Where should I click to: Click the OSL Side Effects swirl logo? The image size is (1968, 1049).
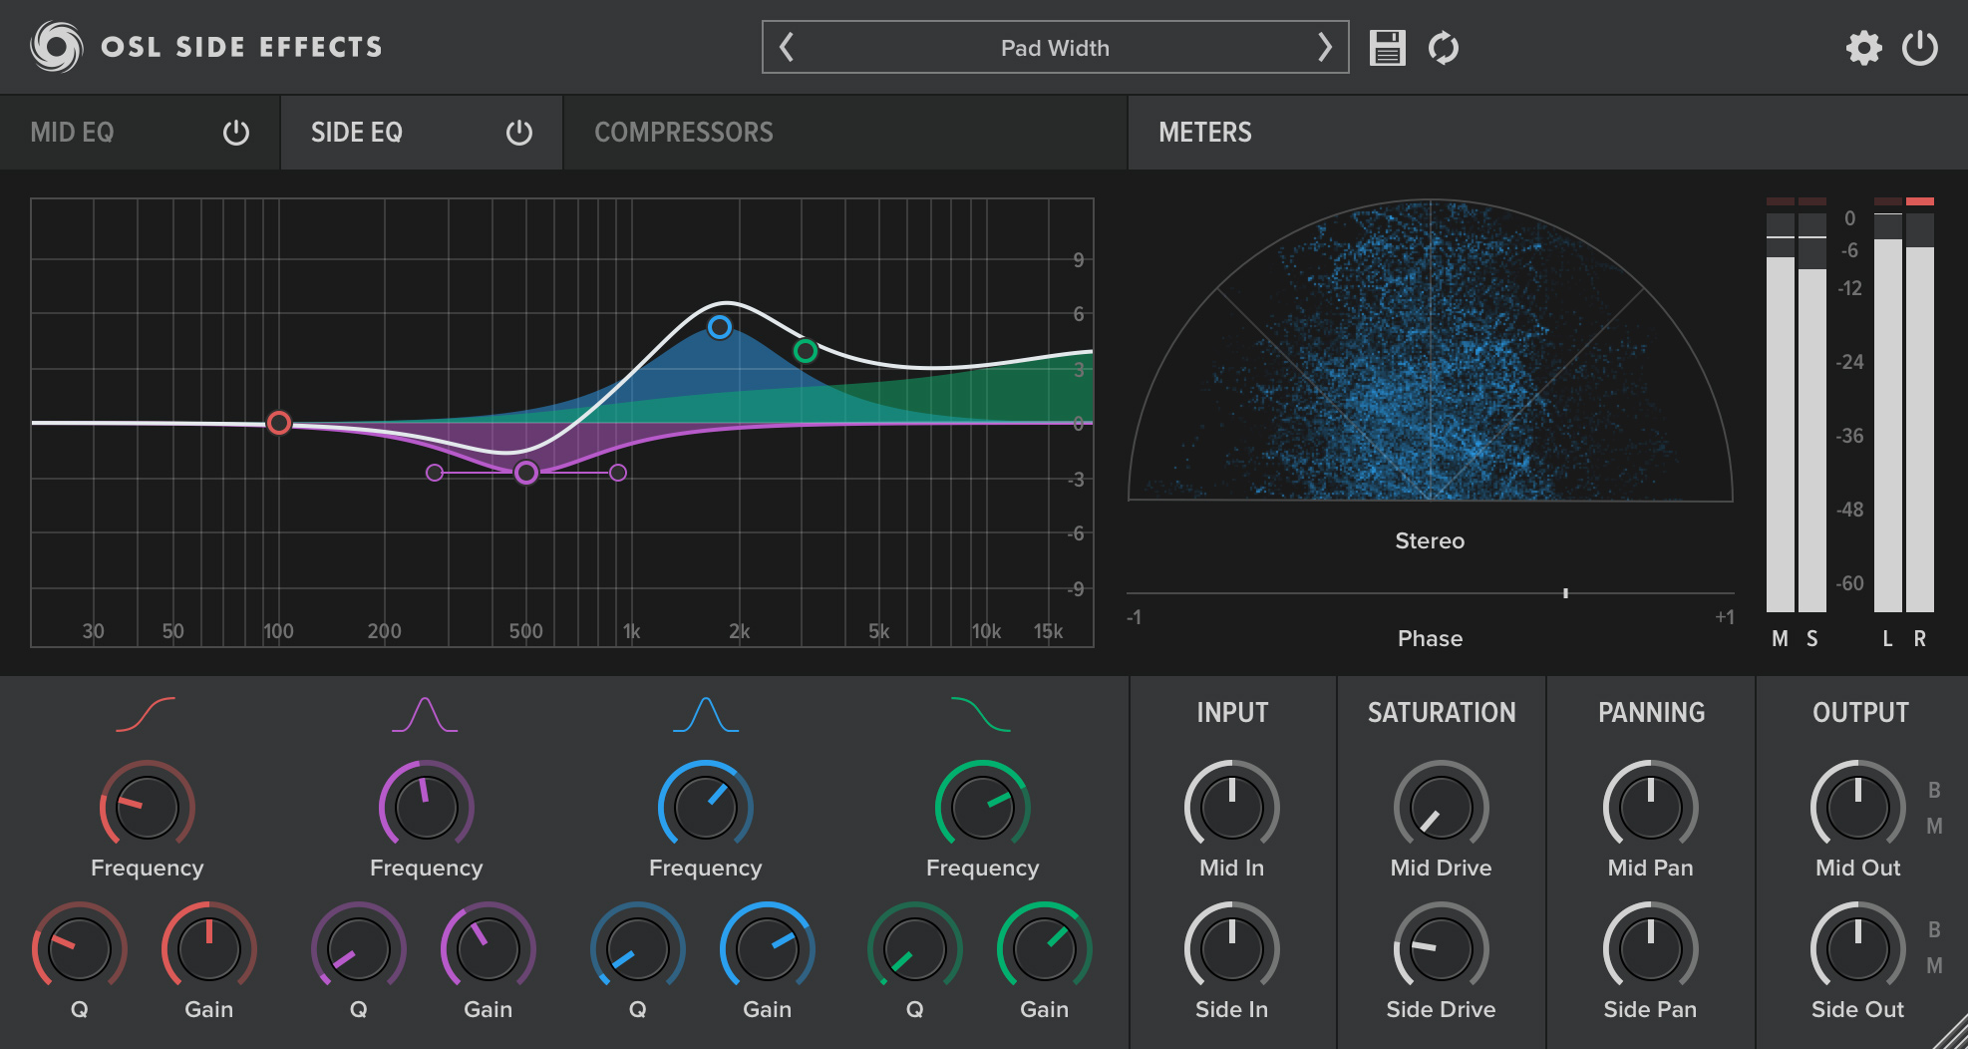coord(56,47)
